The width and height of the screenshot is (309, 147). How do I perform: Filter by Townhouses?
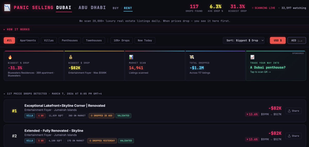click(94, 40)
